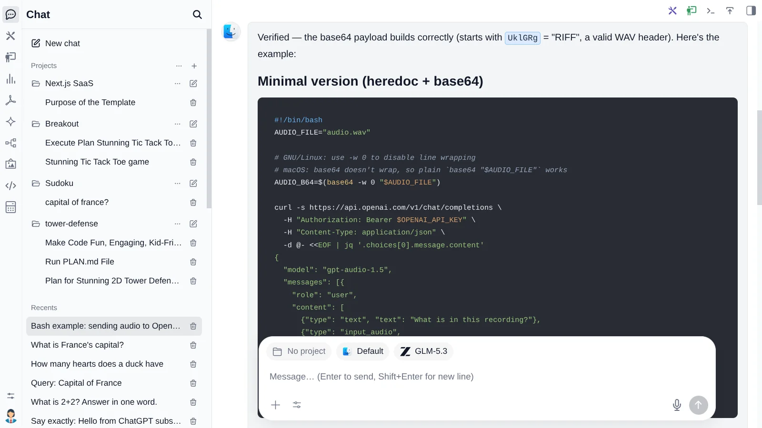Toggle the right side panel
The image size is (762, 428).
click(x=751, y=11)
